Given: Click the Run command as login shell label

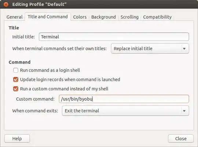Looking at the screenshot, I should (x=50, y=70).
